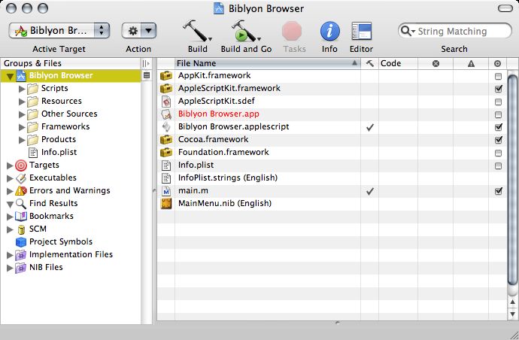
Task: Expand the Resources folder disclosure triangle
Action: [22, 101]
